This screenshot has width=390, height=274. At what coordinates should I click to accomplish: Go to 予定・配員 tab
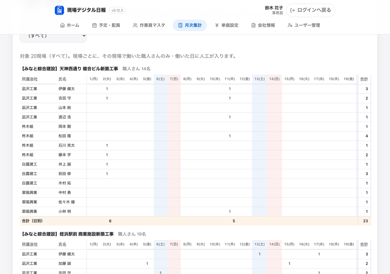pos(106,25)
